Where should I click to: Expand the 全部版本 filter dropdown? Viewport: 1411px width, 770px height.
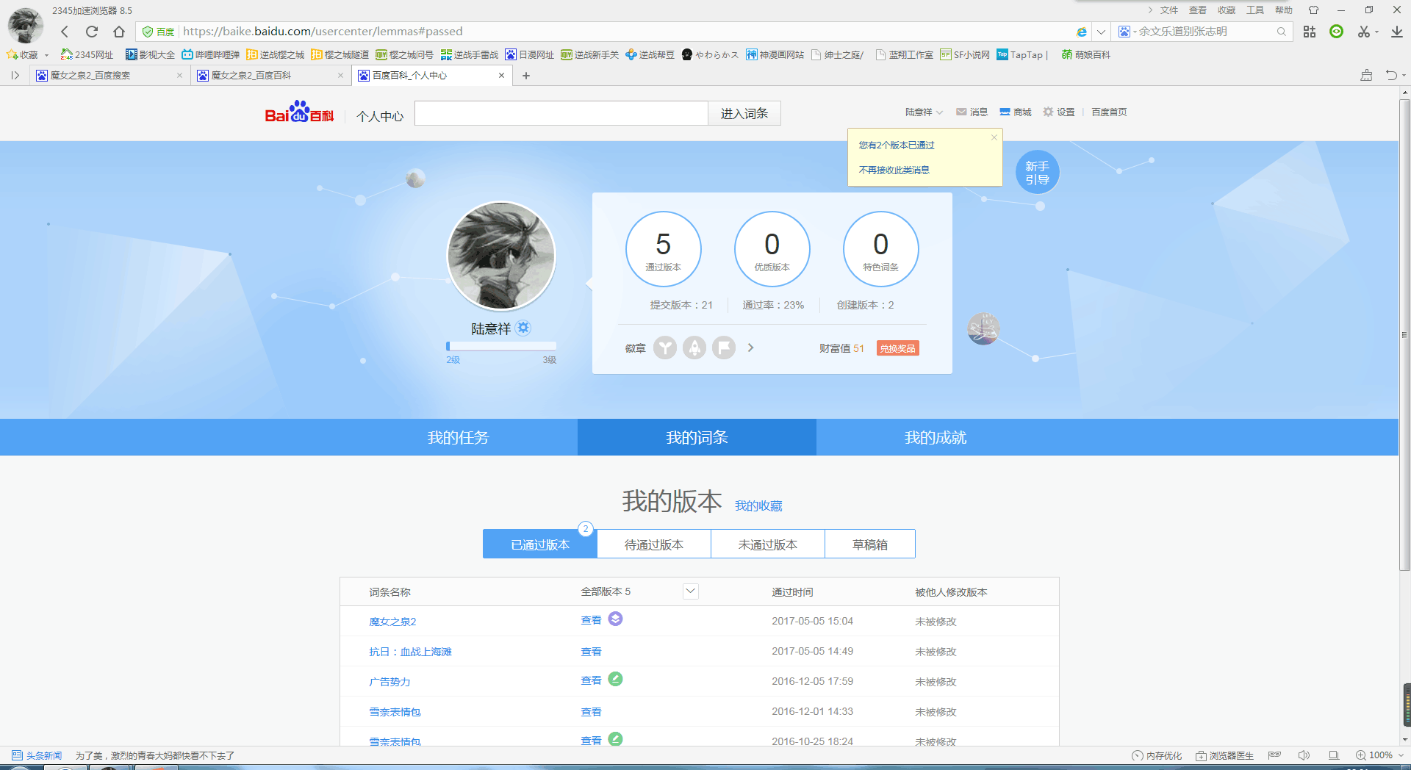690,591
